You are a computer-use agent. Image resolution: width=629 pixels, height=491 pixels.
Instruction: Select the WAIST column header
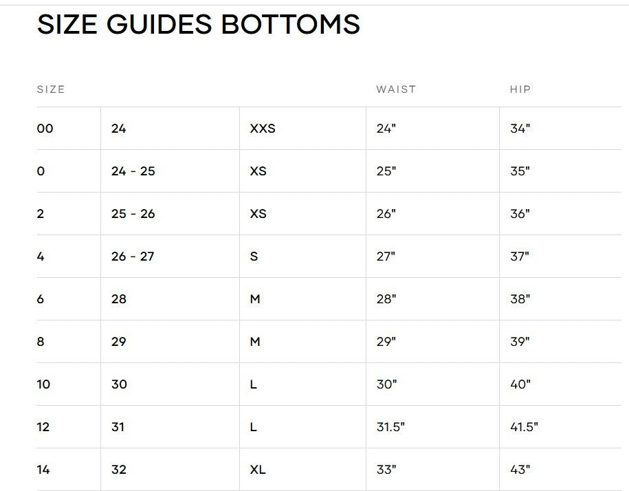click(396, 89)
